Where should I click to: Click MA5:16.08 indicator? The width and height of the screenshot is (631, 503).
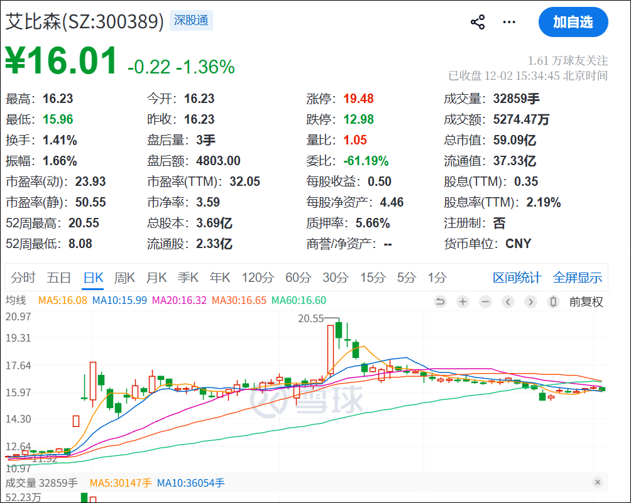point(62,300)
